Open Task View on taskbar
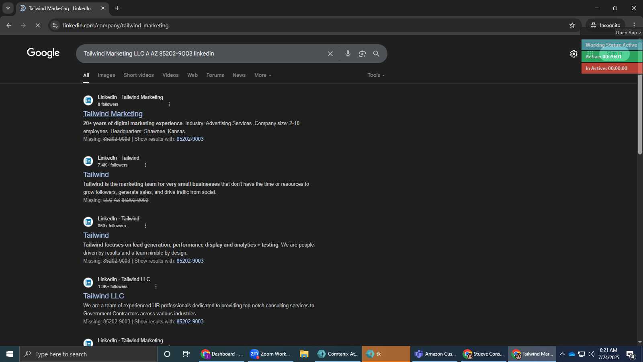643x362 pixels. [x=186, y=354]
